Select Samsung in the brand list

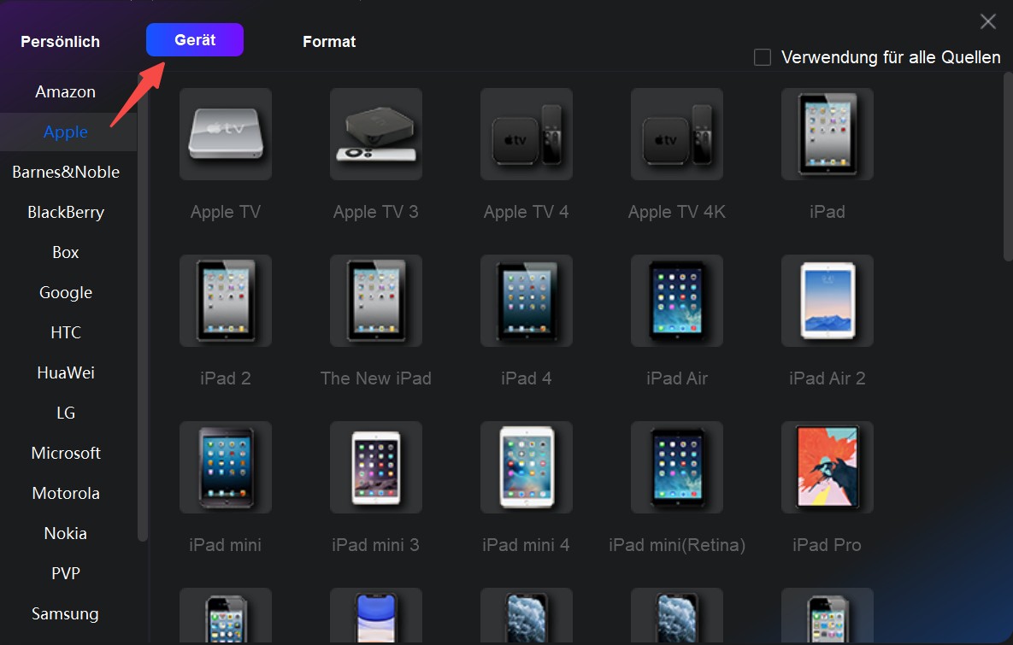click(65, 613)
